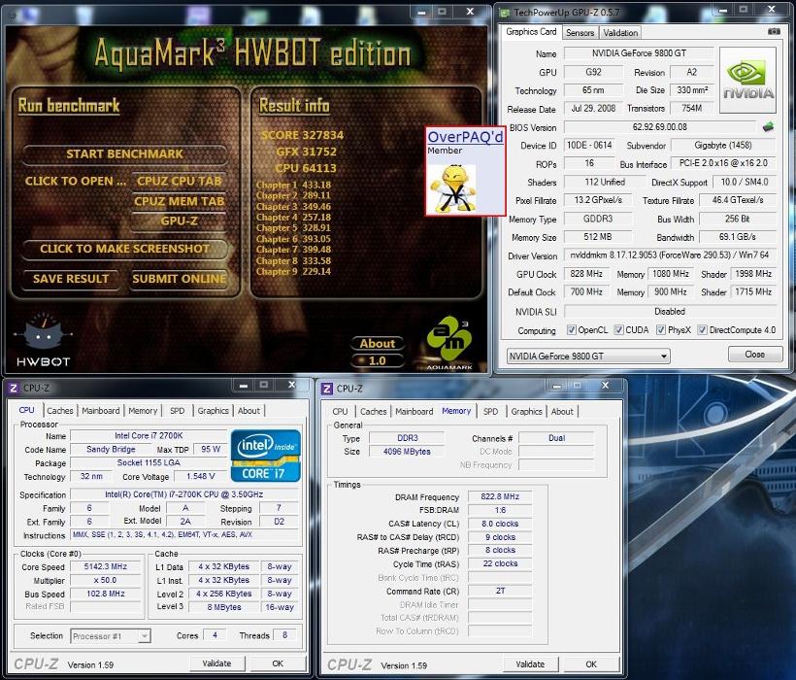Click the DRAM Frequency value 822.8 MHz
Image resolution: width=796 pixels, height=680 pixels.
tap(500, 496)
